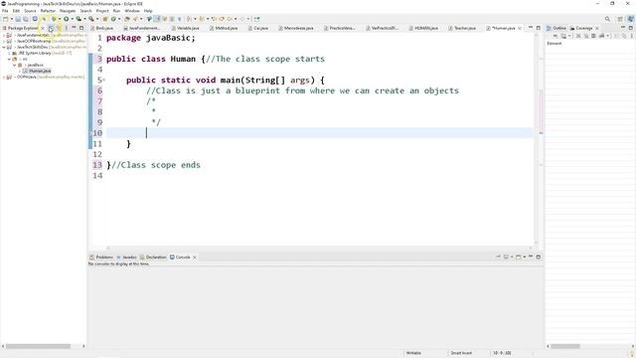
Task: Maximize the Package Explorer panel
Action: click(x=81, y=28)
